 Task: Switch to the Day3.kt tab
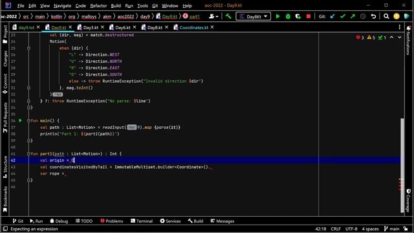91,27
